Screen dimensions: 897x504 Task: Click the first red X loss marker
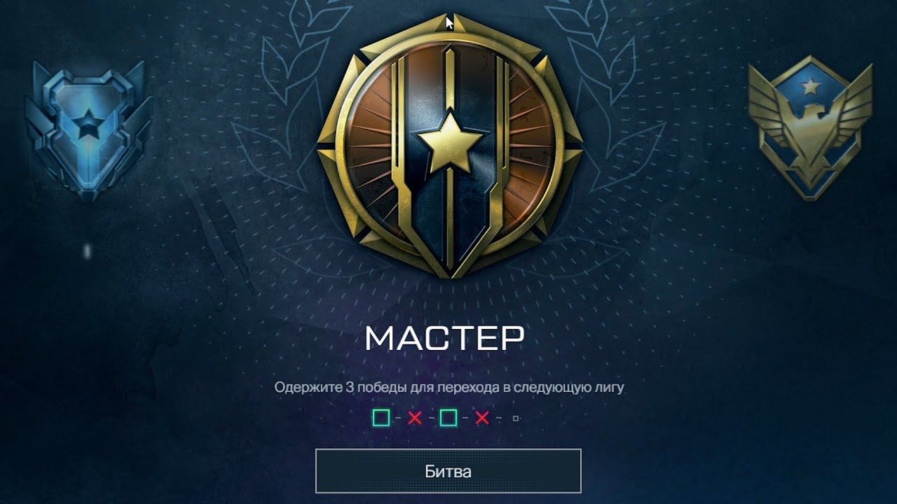tap(415, 419)
